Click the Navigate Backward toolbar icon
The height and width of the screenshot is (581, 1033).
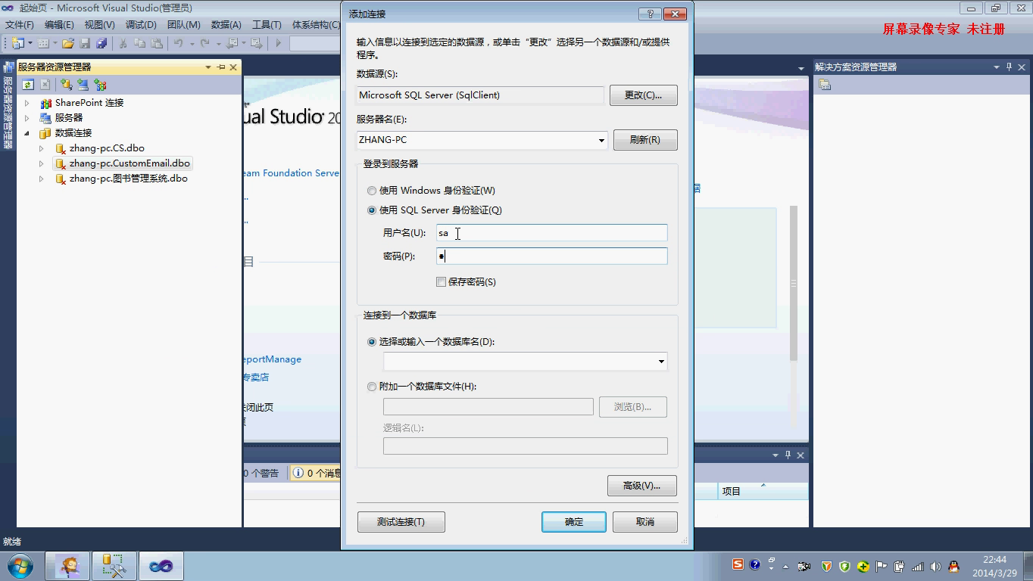pyautogui.click(x=233, y=43)
